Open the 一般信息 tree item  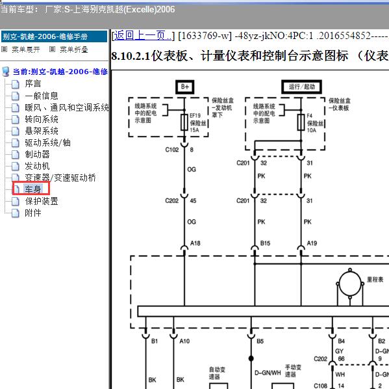[42, 96]
